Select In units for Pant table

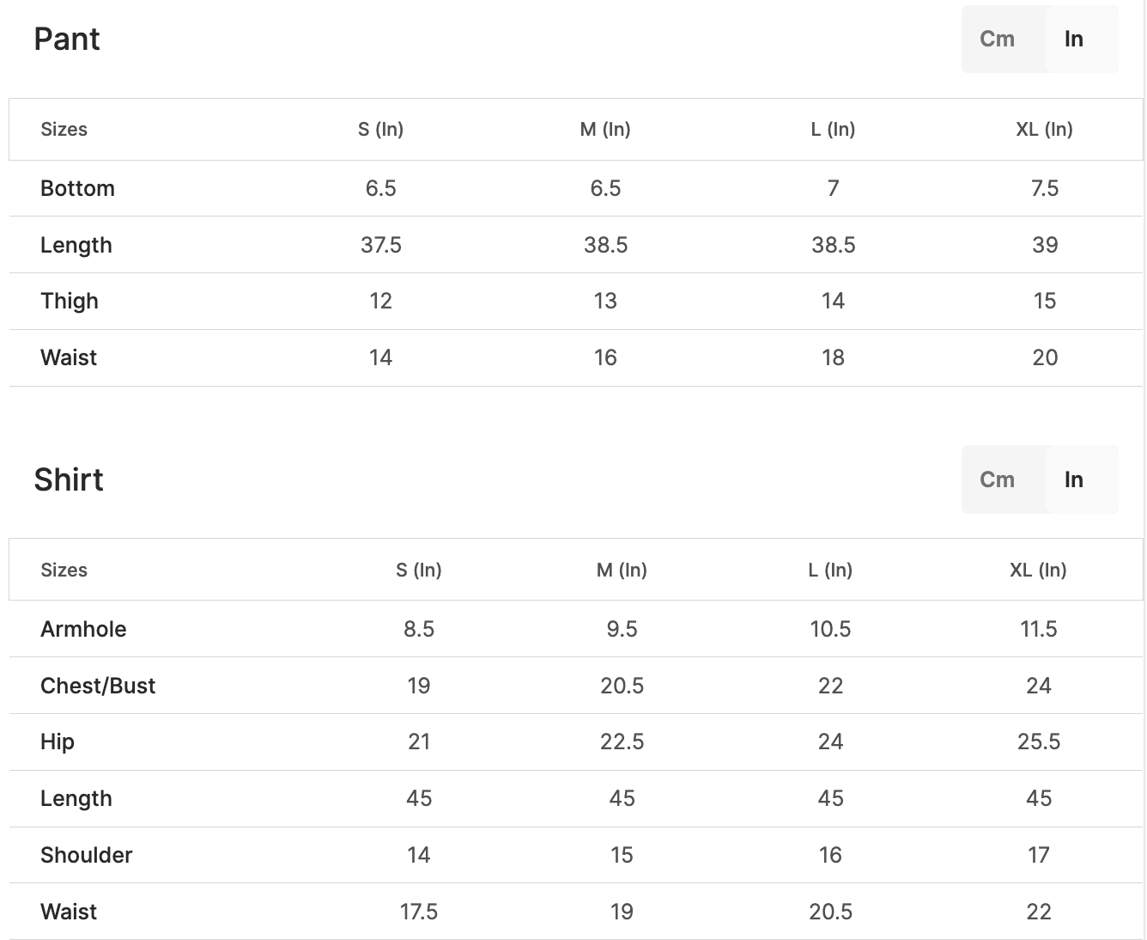(1073, 39)
